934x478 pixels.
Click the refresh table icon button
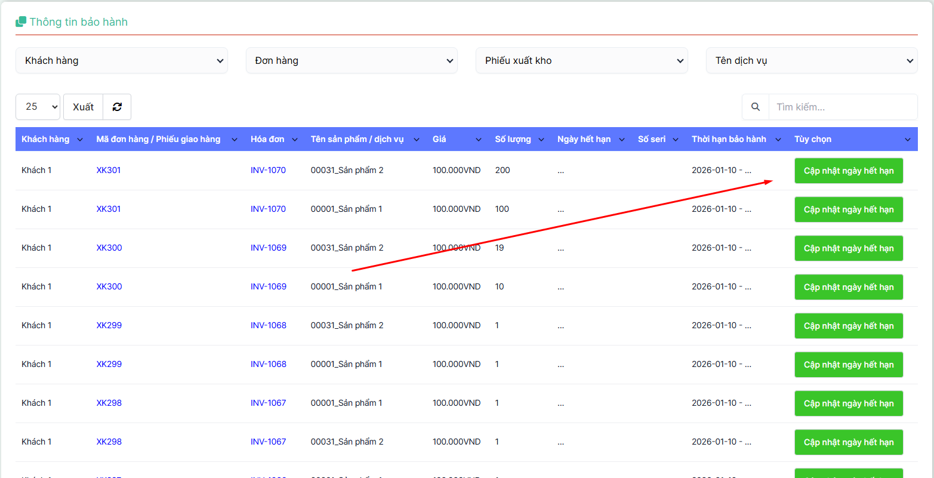(x=117, y=107)
